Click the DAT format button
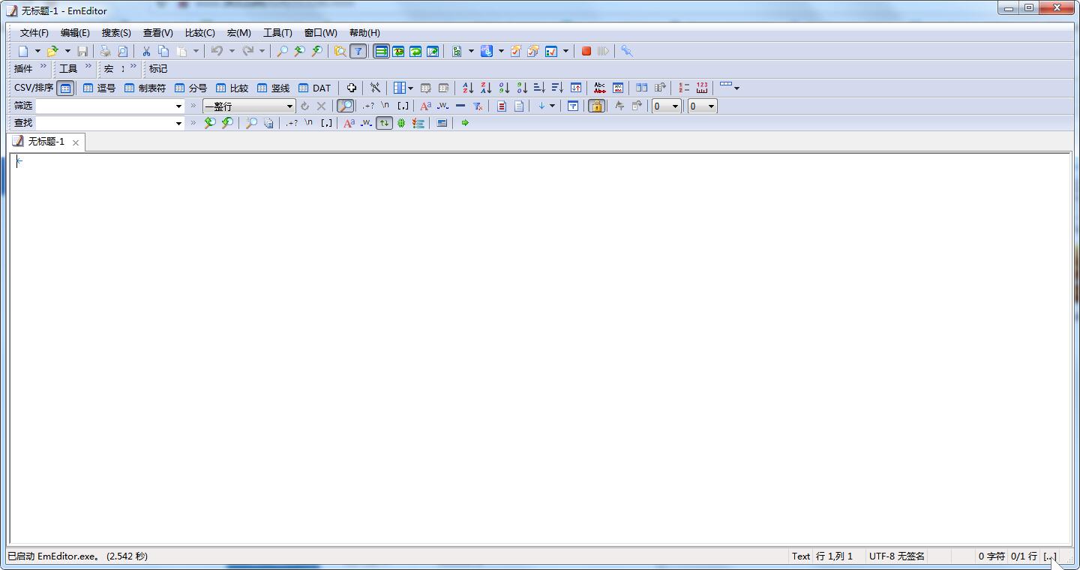This screenshot has height=570, width=1080. pos(313,88)
